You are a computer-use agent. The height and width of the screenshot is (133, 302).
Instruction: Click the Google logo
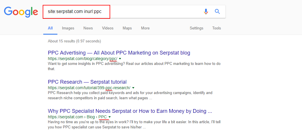(21, 12)
